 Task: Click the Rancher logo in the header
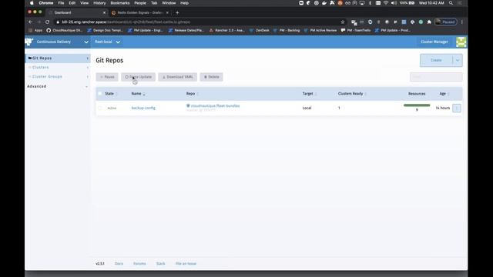coord(29,42)
